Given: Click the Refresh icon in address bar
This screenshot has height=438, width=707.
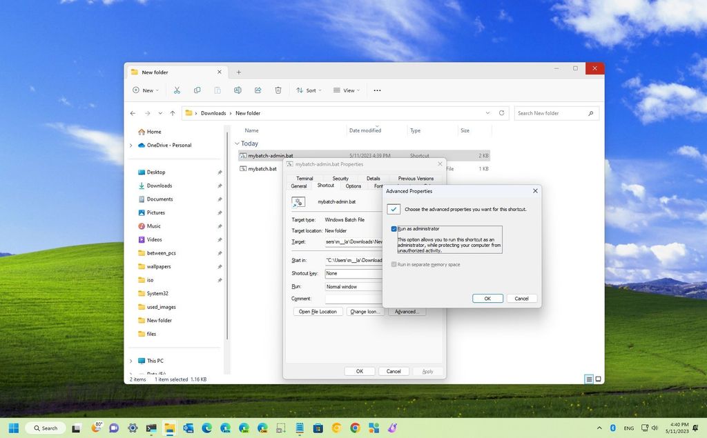Looking at the screenshot, I should pyautogui.click(x=501, y=112).
